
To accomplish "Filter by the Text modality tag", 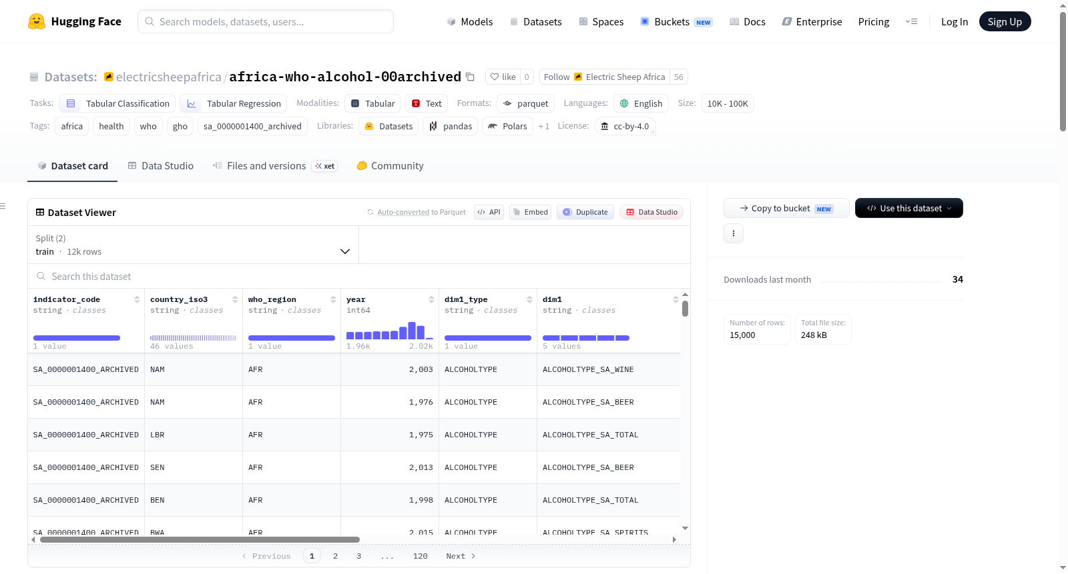I will tap(427, 103).
